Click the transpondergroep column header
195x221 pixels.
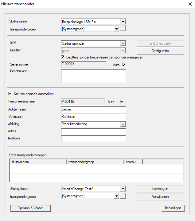pos(95,162)
